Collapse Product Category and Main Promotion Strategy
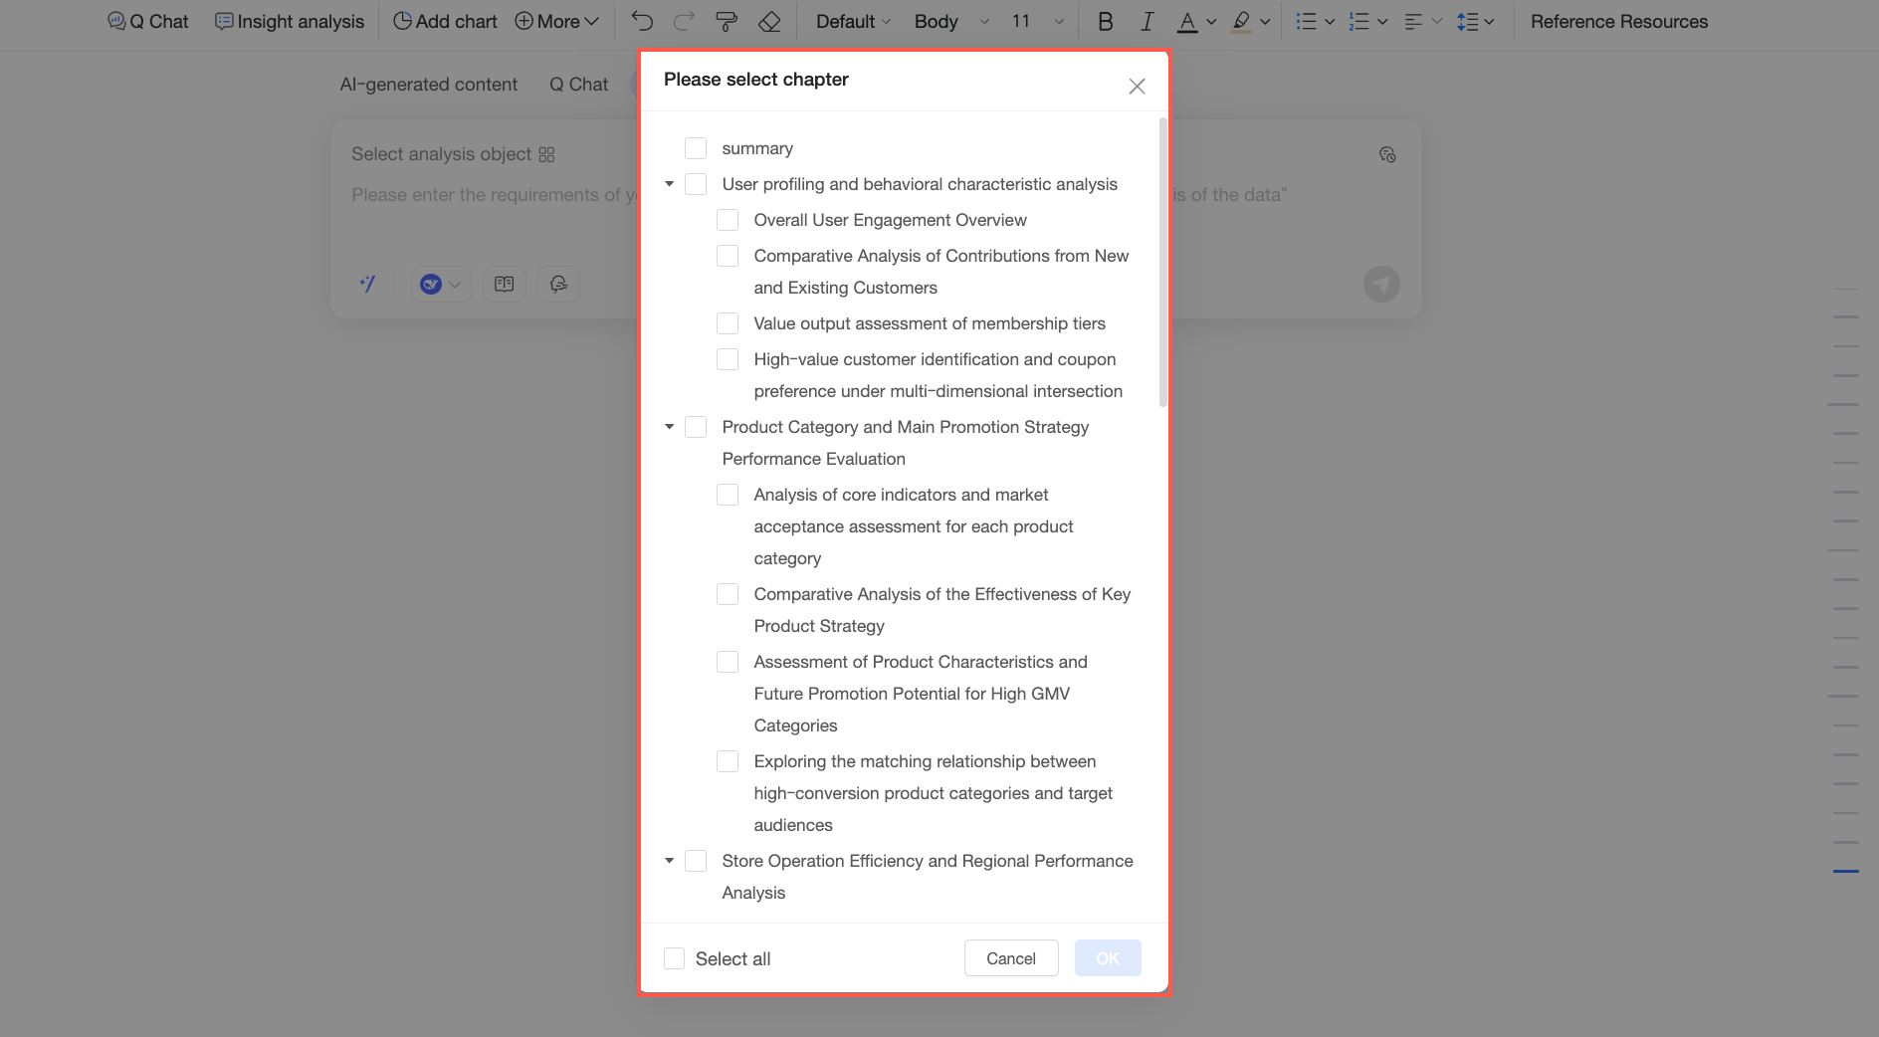The width and height of the screenshot is (1879, 1037). click(x=670, y=427)
